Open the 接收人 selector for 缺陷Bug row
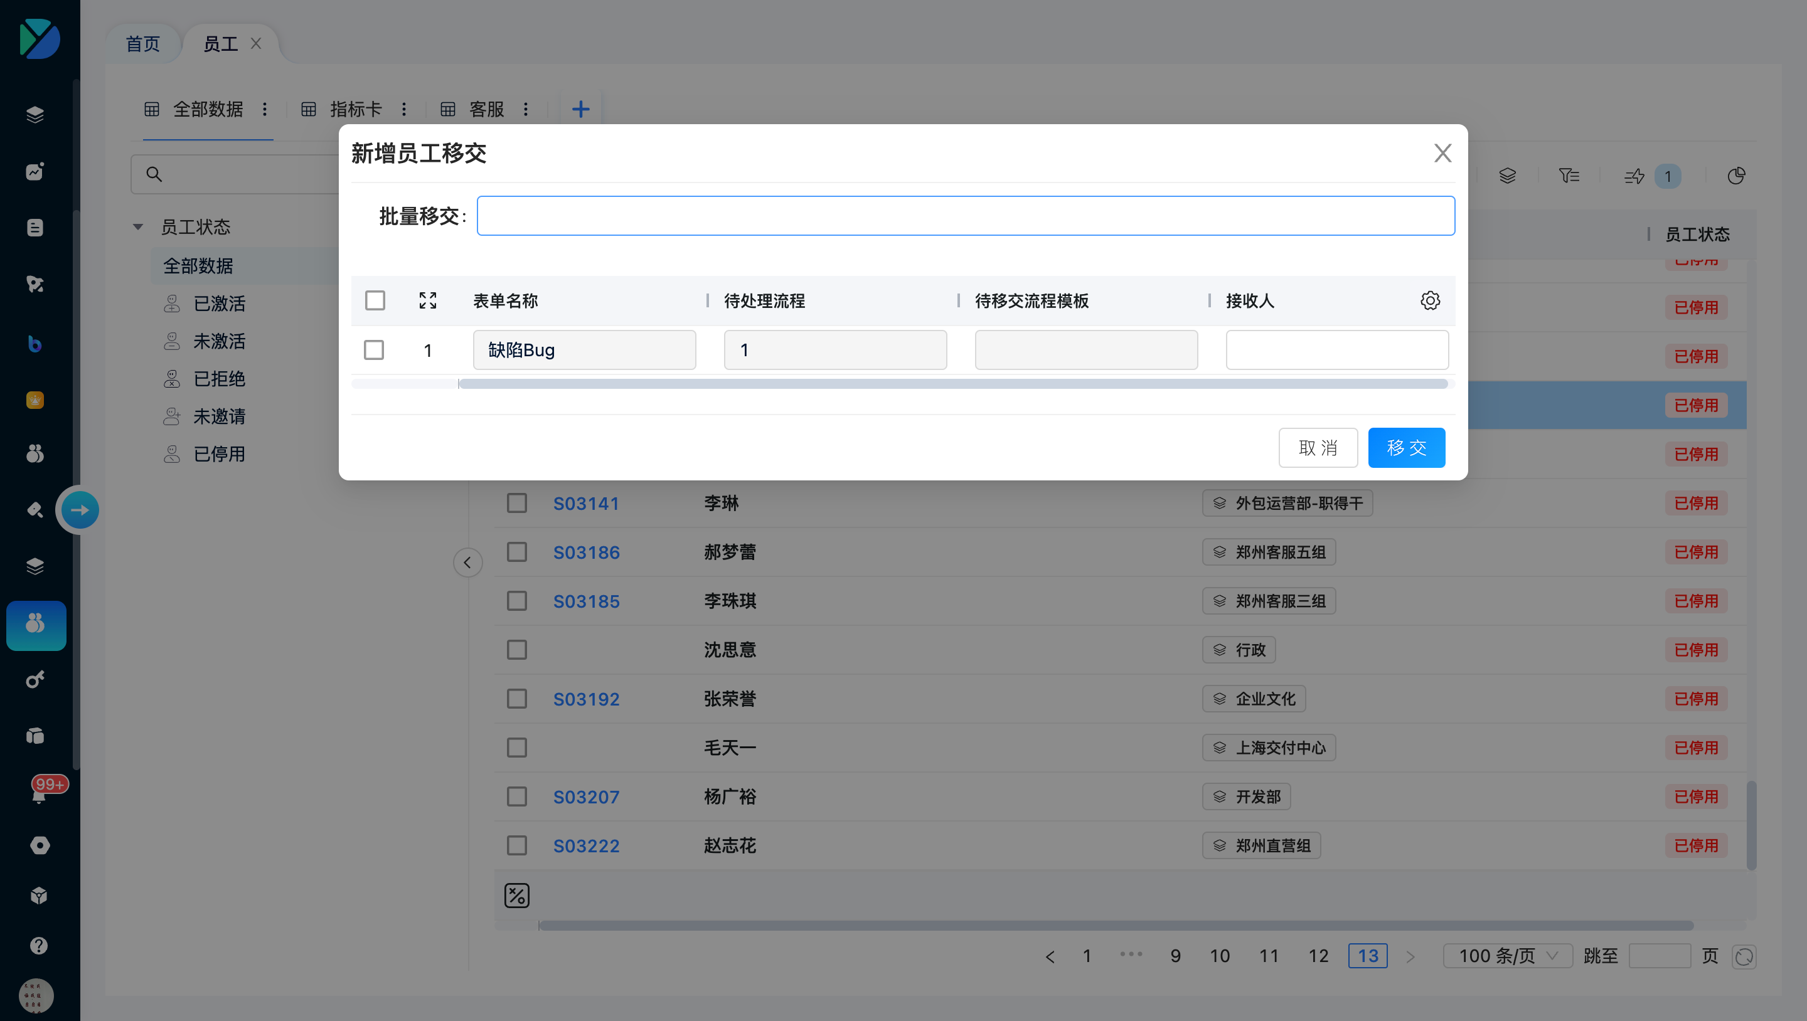This screenshot has width=1807, height=1021. click(x=1337, y=350)
